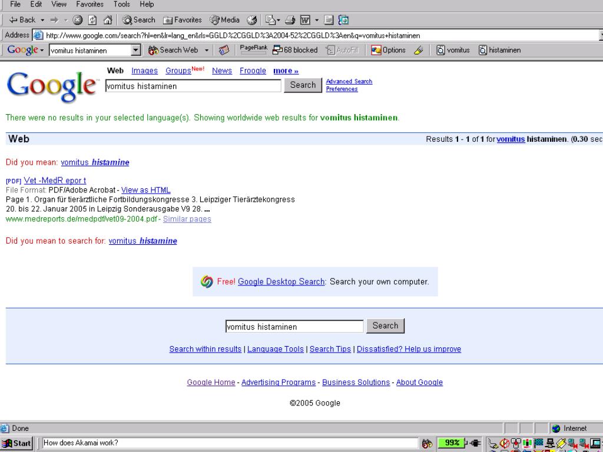603x452 pixels.
Task: Click the taskbar 'How does Akamai work?' field
Action: coord(230,443)
